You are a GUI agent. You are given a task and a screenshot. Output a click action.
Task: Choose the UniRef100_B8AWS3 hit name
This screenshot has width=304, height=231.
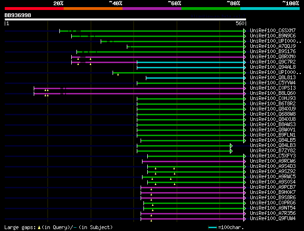coord(273,125)
